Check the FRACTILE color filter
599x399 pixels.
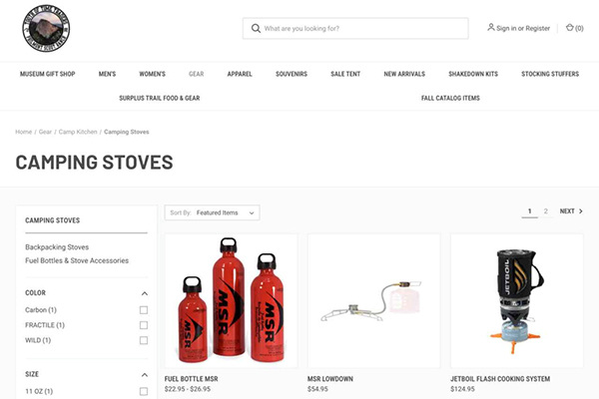144,325
